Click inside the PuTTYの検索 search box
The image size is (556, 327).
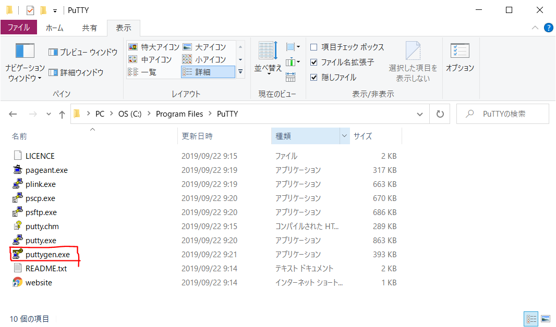pyautogui.click(x=502, y=114)
